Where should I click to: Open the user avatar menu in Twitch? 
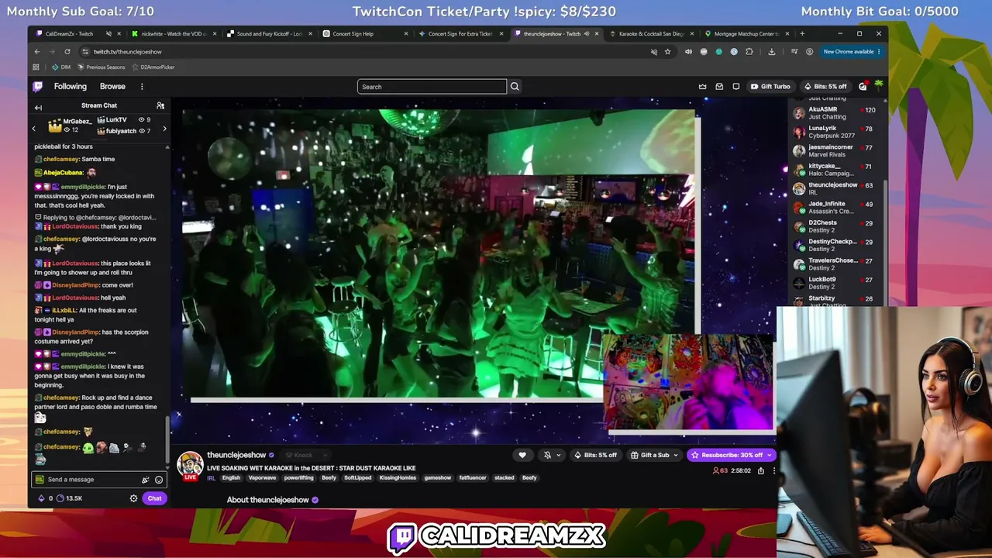coord(879,85)
